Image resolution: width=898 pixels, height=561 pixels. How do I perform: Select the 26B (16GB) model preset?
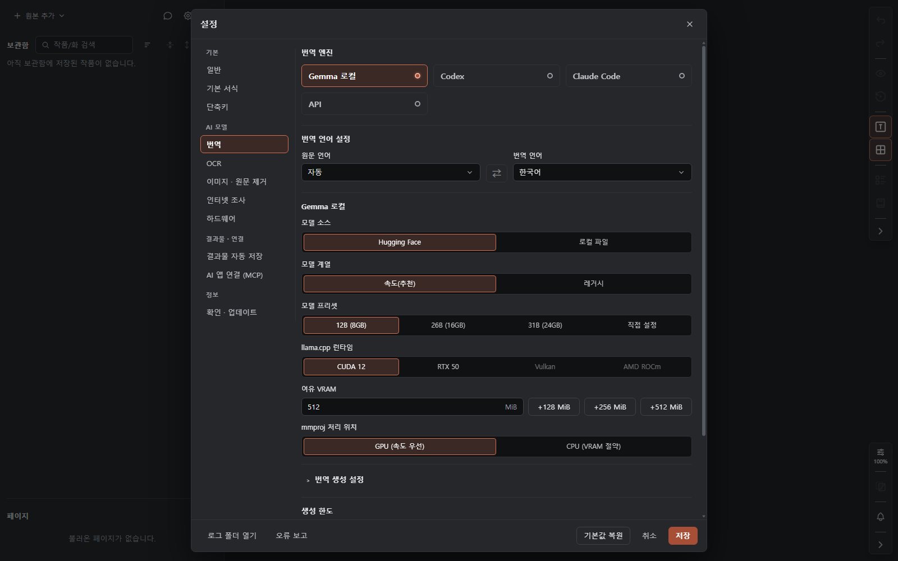[x=448, y=325]
